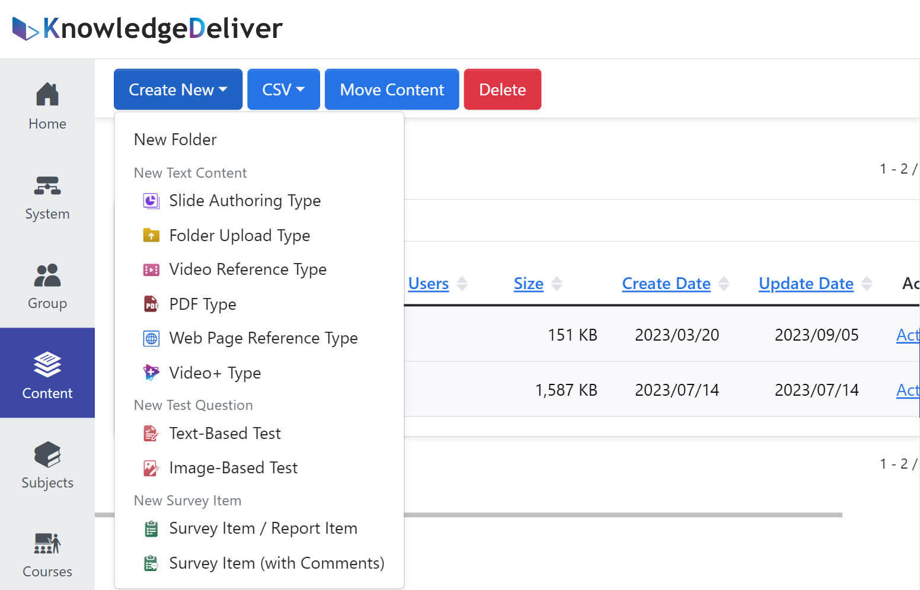Screen dimensions: 920x590
Task: Sort by Create Date arrows icon
Action: click(724, 284)
